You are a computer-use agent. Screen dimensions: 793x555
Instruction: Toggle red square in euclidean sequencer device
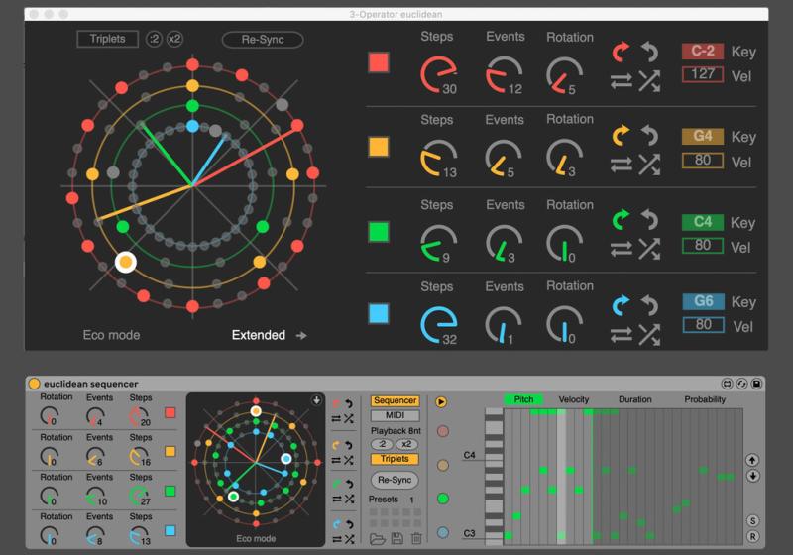[170, 413]
